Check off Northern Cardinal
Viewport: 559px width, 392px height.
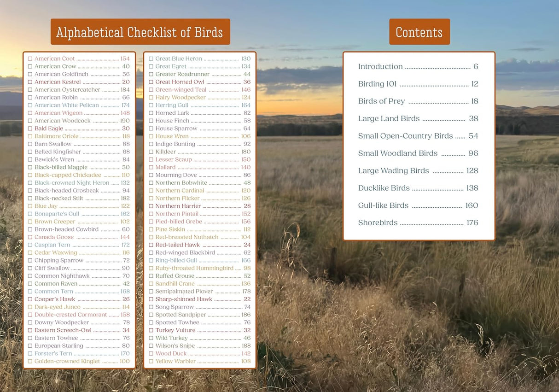[x=151, y=190]
